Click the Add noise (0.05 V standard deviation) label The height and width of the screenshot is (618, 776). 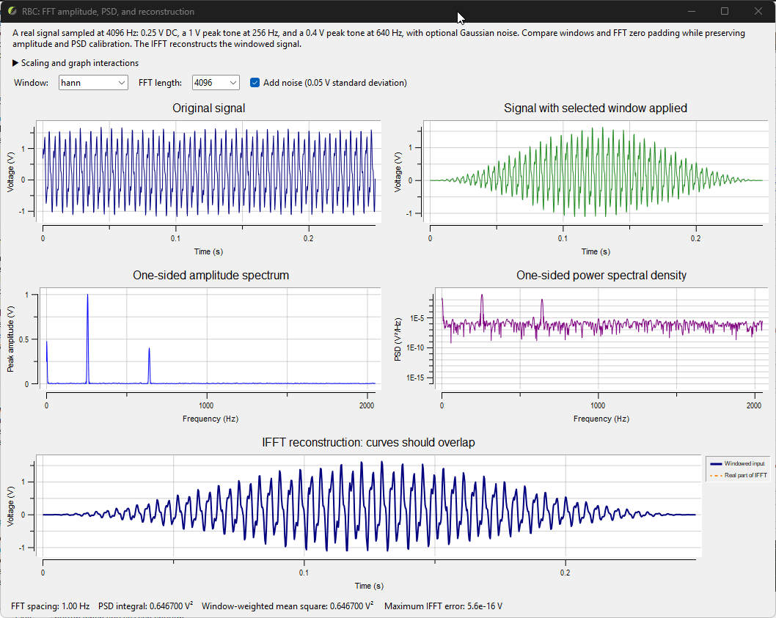[335, 83]
